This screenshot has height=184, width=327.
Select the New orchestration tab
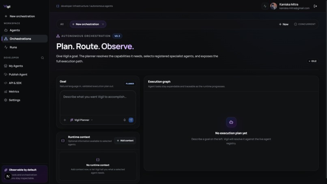coord(87,24)
